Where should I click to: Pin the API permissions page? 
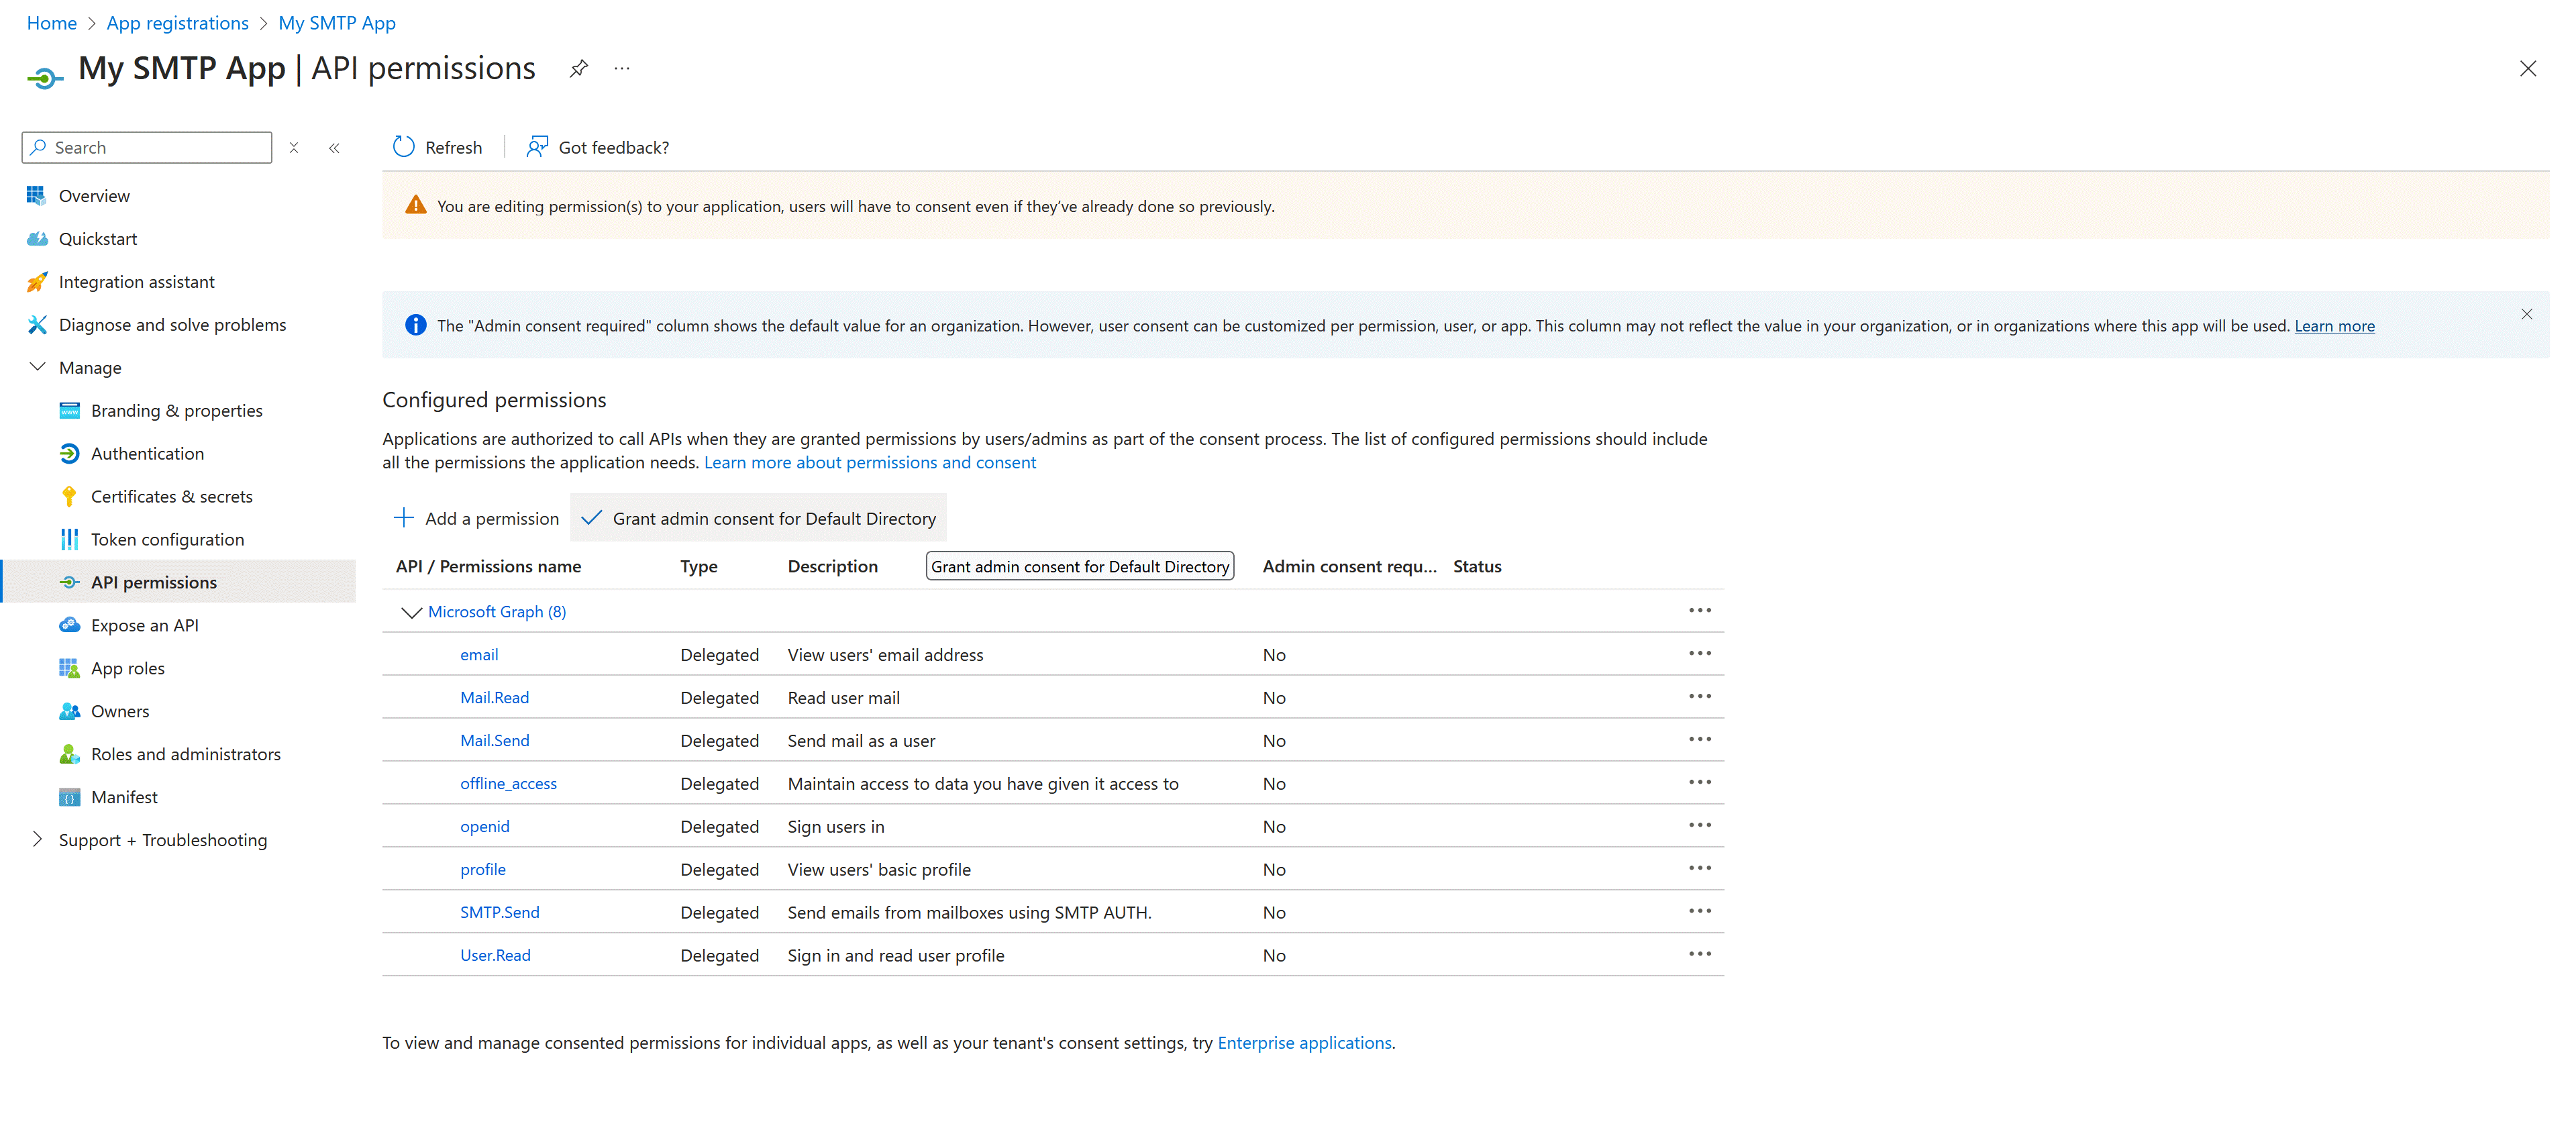578,69
